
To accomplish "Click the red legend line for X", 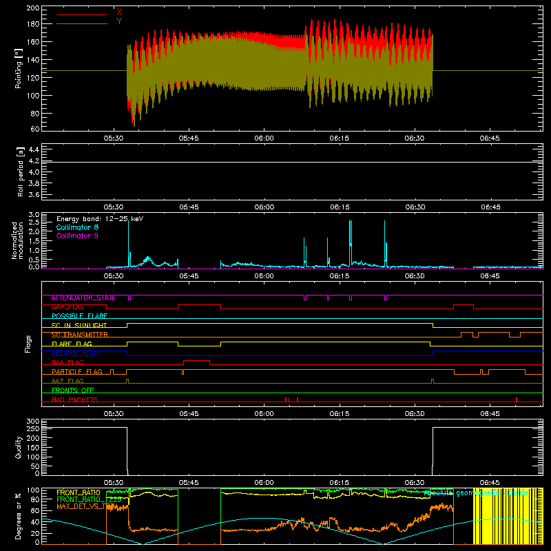I will point(82,14).
